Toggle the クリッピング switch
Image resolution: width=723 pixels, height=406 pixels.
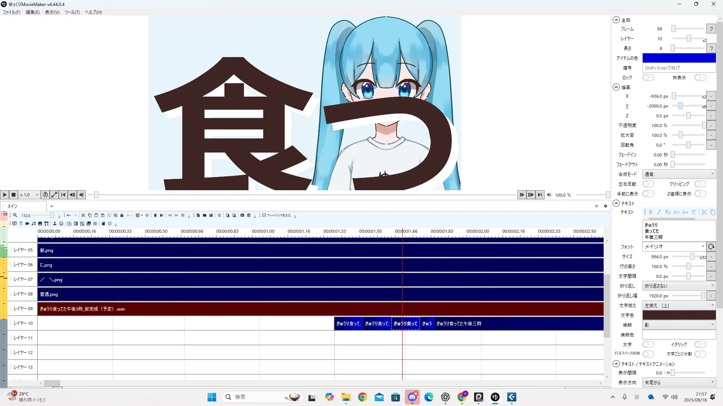[x=700, y=184]
